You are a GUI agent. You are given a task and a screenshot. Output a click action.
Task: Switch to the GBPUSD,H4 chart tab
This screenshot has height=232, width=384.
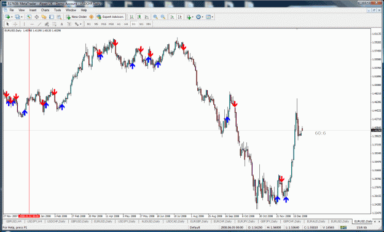[14, 222]
